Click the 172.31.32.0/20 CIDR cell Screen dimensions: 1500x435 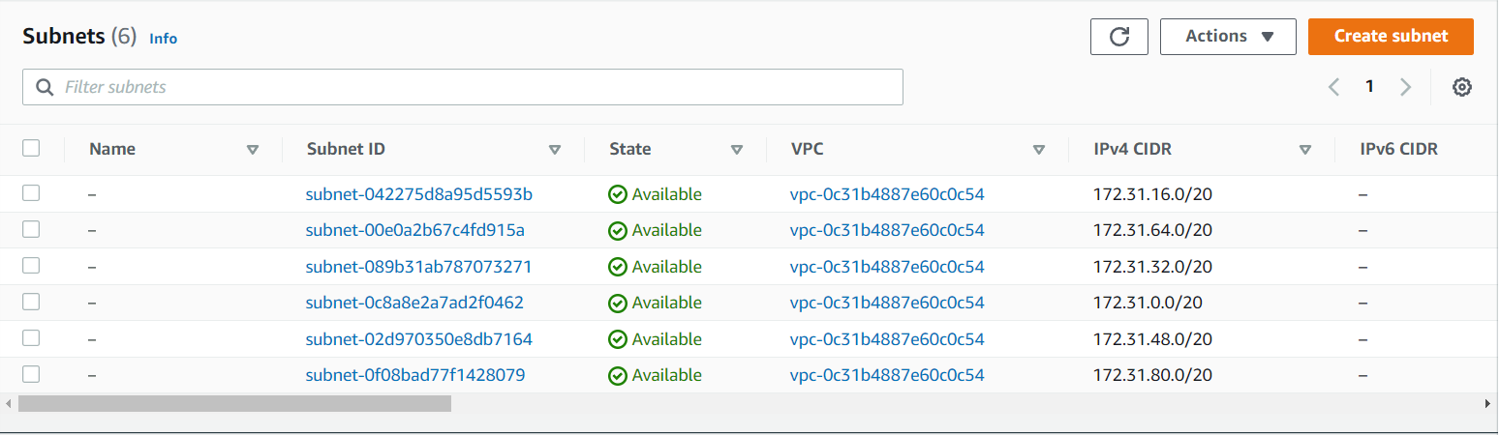point(1152,267)
